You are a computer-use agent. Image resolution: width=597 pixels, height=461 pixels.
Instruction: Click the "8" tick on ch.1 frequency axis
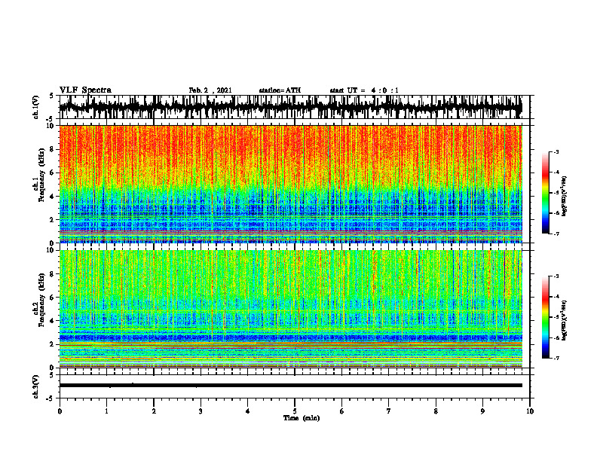point(53,149)
